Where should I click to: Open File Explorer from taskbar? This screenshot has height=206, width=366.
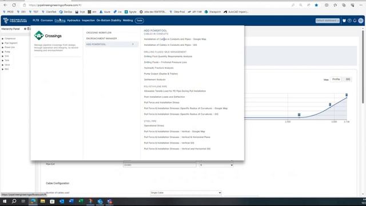tap(42, 201)
